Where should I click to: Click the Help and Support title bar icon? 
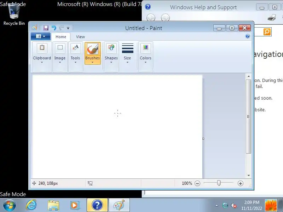(x=148, y=7)
